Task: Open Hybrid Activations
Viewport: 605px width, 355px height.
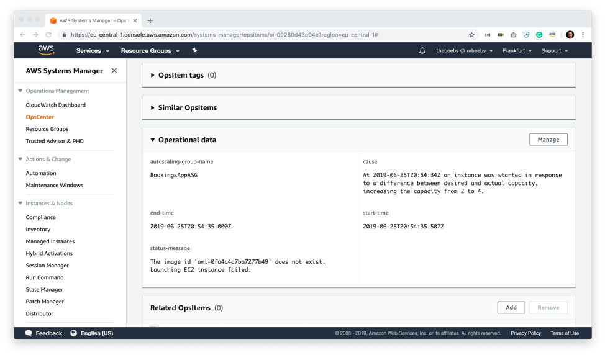Action: click(49, 253)
